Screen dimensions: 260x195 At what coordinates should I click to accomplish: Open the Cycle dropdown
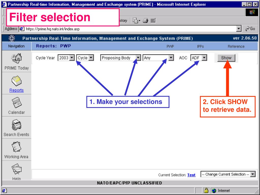pos(85,58)
